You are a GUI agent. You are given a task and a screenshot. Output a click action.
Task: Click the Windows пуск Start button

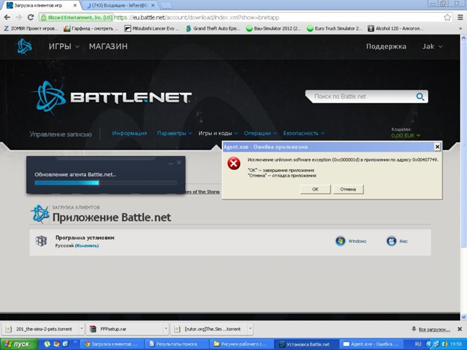(19, 344)
